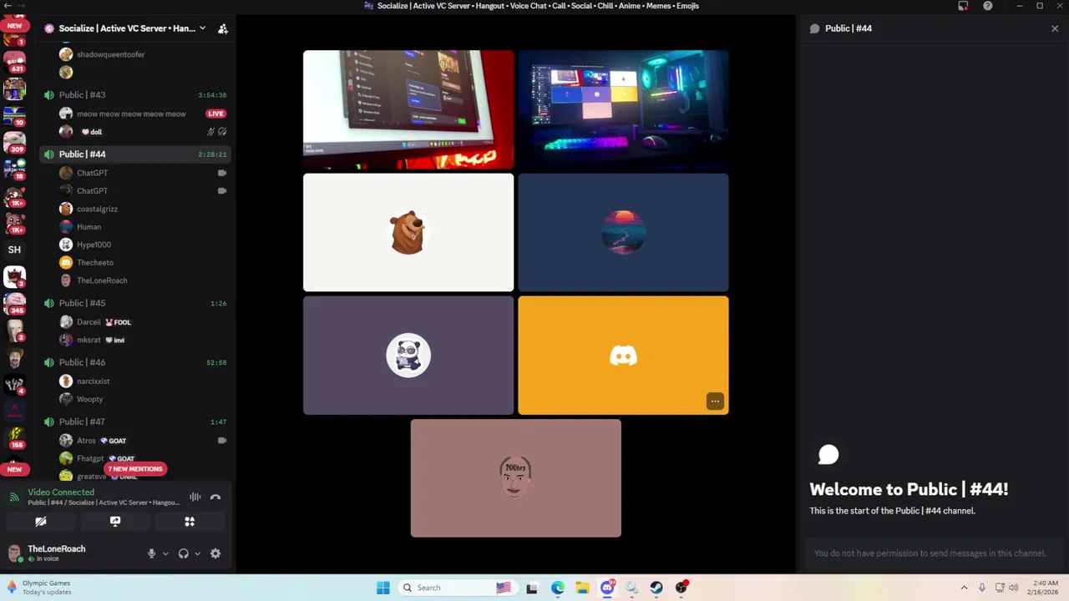Select user coastalgrizz in channel list
This screenshot has width=1069, height=601.
coord(97,209)
